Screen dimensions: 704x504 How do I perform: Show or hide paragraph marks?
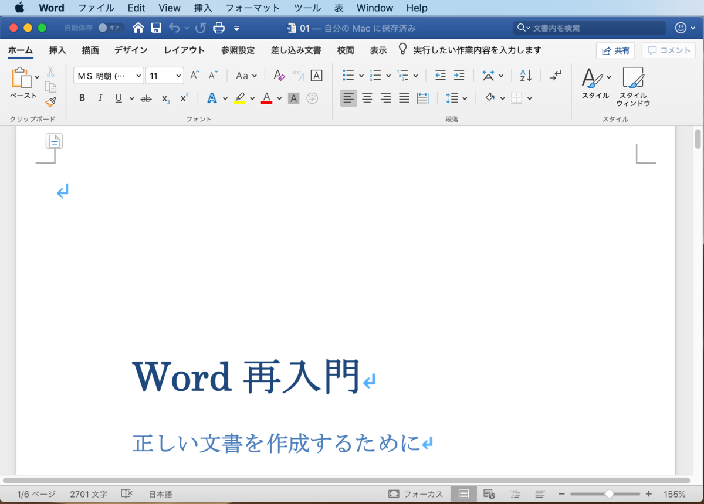pos(554,75)
